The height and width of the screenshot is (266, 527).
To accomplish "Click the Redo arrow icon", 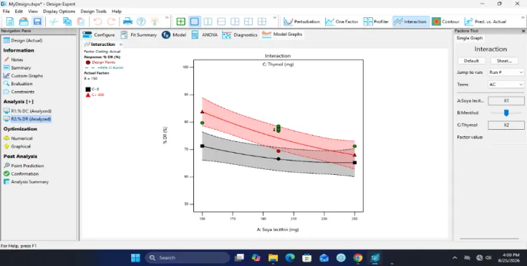I will coord(111,22).
